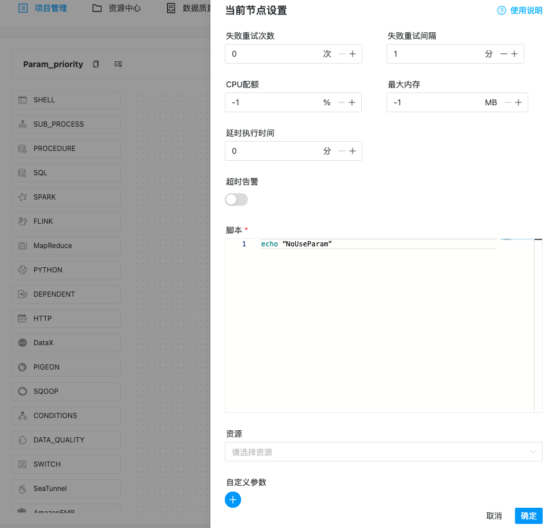Image resolution: width=556 pixels, height=528 pixels.
Task: Decrease 延时执行时间 with minus
Action: click(x=342, y=151)
